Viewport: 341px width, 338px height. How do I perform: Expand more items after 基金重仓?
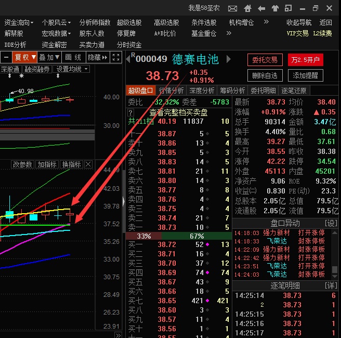coord(229,33)
